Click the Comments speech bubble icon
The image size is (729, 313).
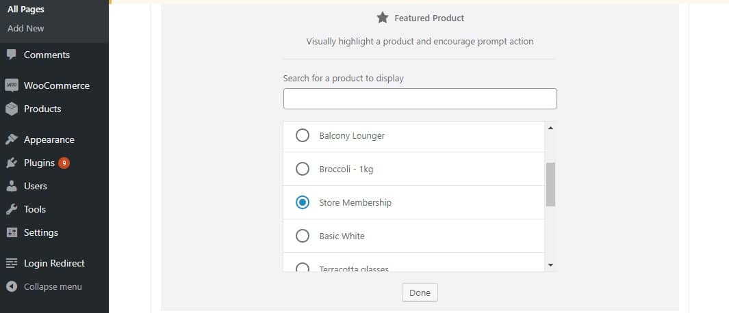coord(12,55)
